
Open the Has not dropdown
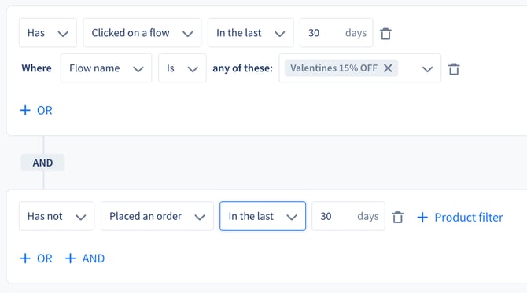coord(57,216)
